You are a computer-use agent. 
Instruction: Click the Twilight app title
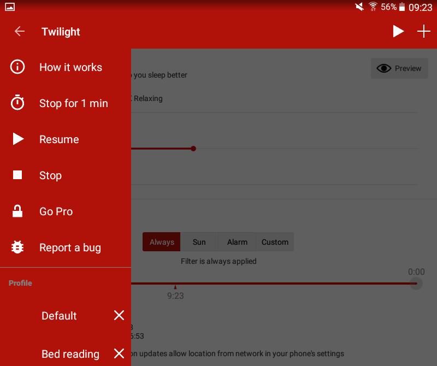coord(61,32)
